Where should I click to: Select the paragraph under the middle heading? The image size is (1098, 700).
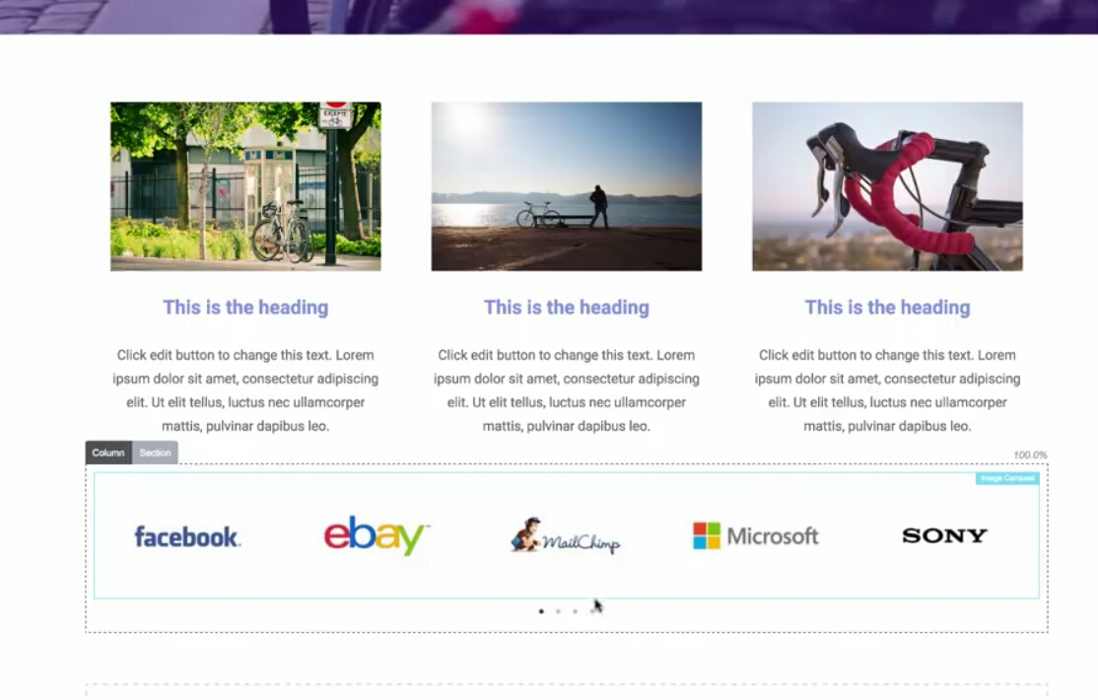(567, 390)
